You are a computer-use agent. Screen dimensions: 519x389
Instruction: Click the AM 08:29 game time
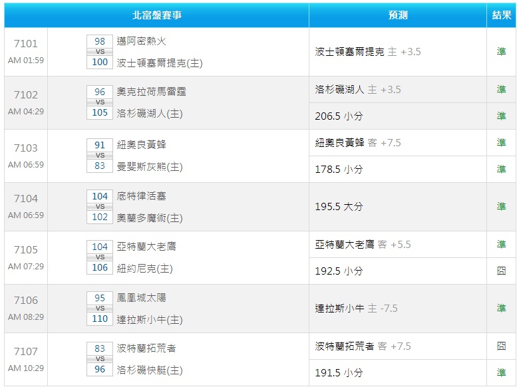click(26, 317)
